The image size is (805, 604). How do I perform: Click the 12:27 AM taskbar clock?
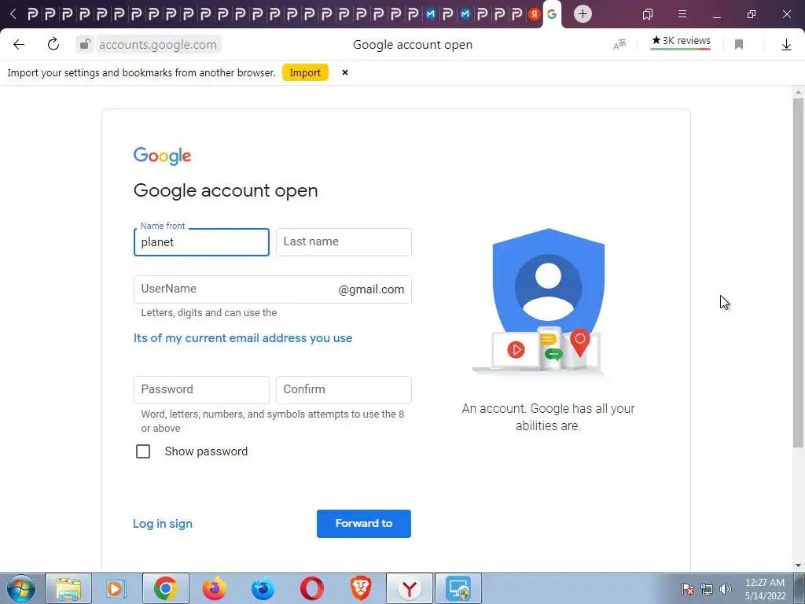[765, 589]
